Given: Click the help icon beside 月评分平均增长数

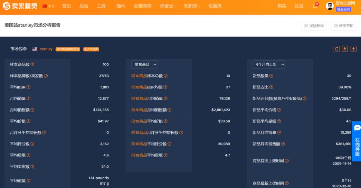Looking at the screenshot, I should point(44,132).
